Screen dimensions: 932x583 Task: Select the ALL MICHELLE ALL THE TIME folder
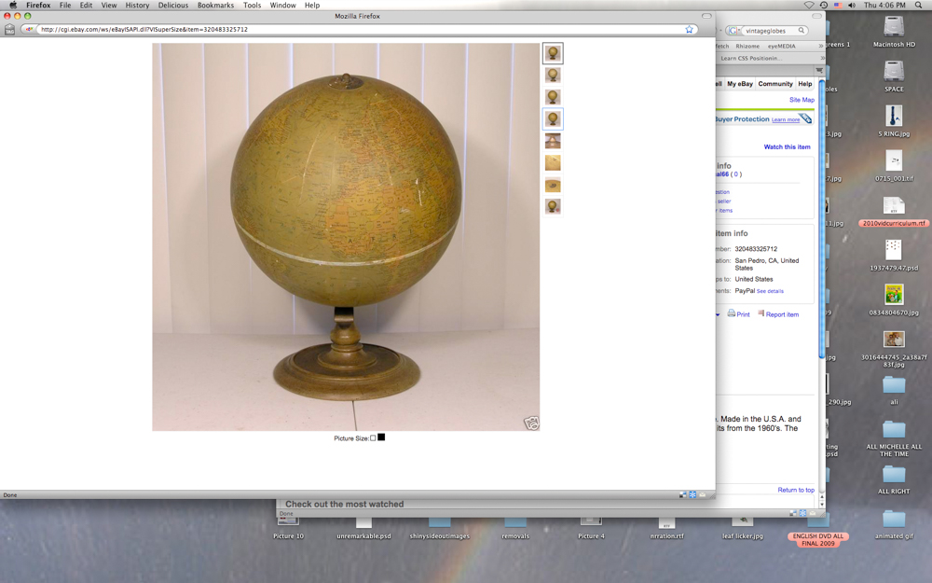[x=894, y=430]
